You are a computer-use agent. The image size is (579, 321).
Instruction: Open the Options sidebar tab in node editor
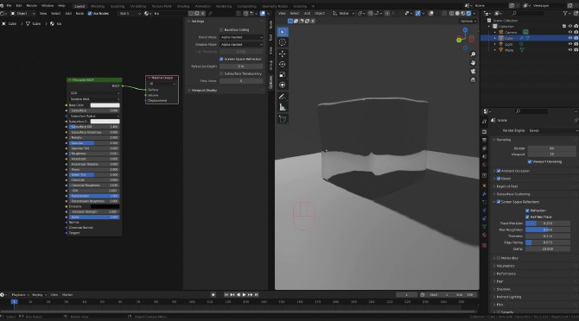[270, 83]
